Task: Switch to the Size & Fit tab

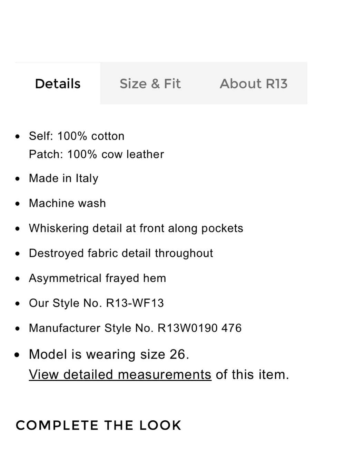Action: click(150, 84)
